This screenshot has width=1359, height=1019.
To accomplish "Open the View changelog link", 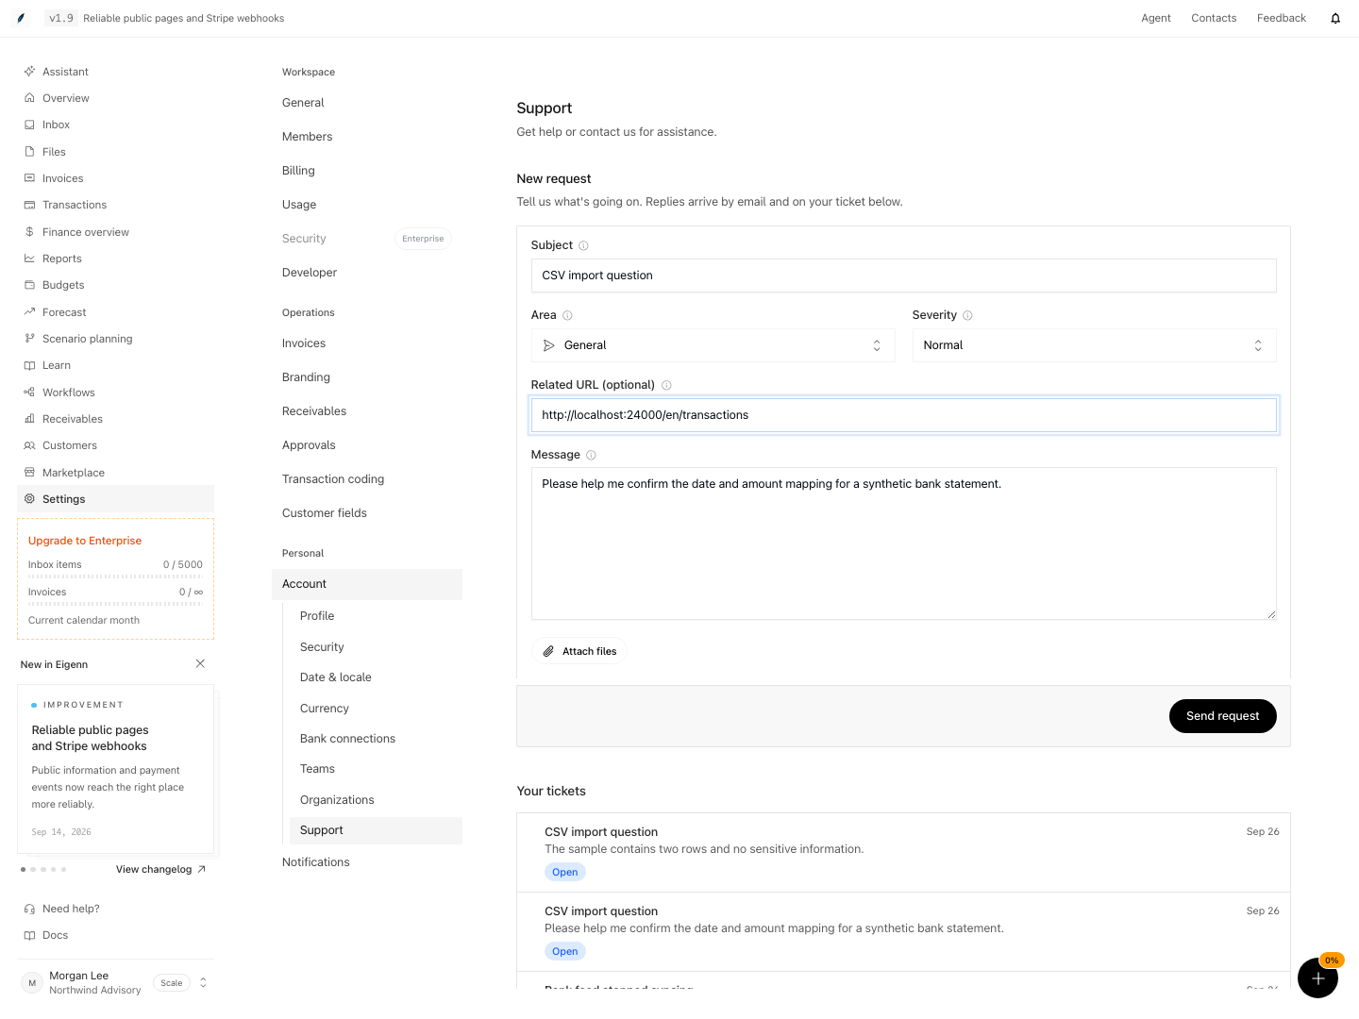I will pos(160,870).
